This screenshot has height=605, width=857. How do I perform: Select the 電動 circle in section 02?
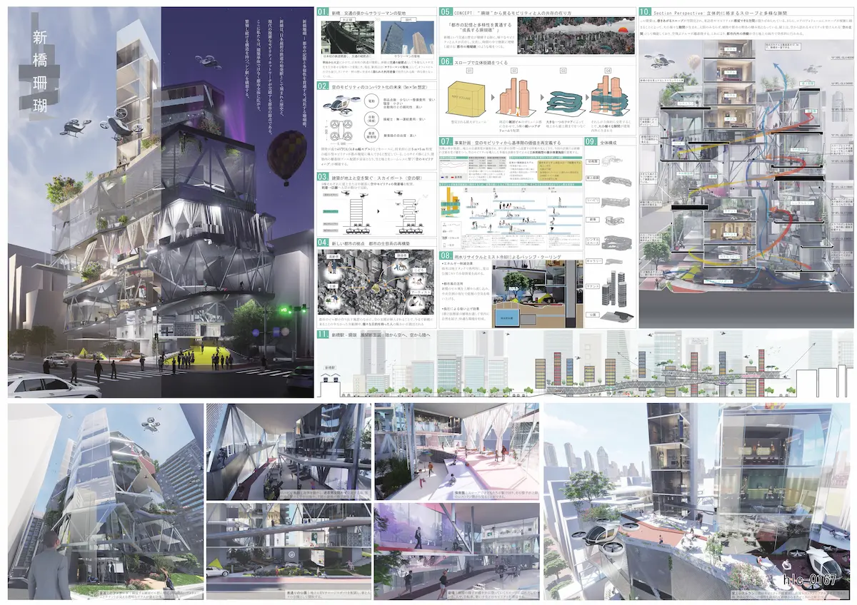371,102
